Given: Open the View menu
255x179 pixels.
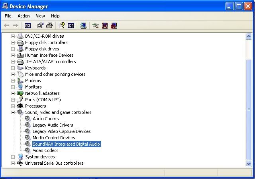Looking at the screenshot, I should [x=40, y=16].
